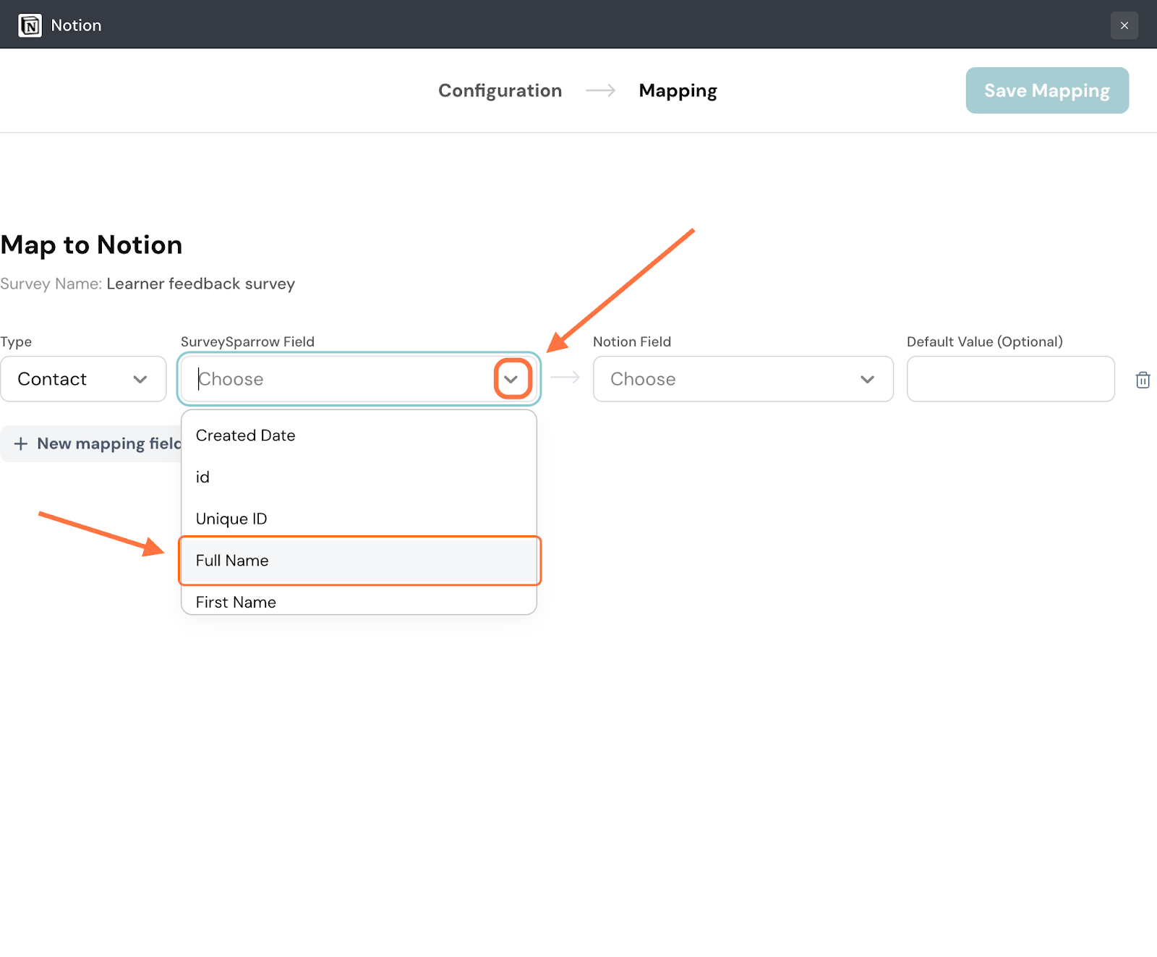
Task: Delete the mapping row with trash icon
Action: [x=1143, y=380]
